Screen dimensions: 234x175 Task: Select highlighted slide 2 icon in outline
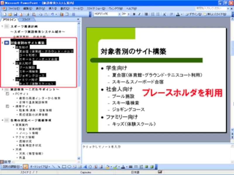pos(6,43)
